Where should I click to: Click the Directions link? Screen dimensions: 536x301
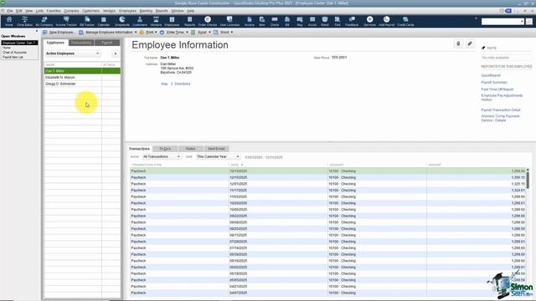pyautogui.click(x=183, y=84)
